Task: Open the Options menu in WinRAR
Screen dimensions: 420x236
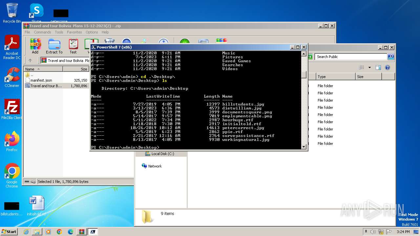Action: [92, 32]
